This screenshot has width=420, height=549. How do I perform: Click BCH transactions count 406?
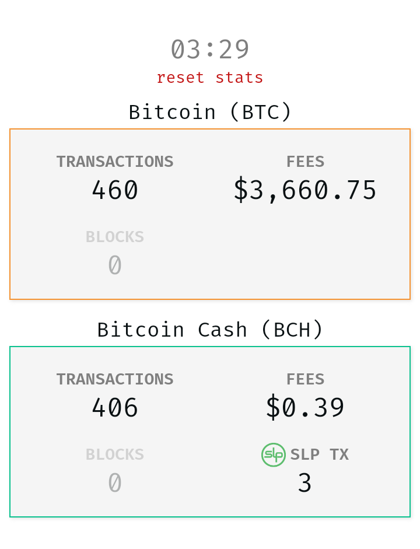115,408
